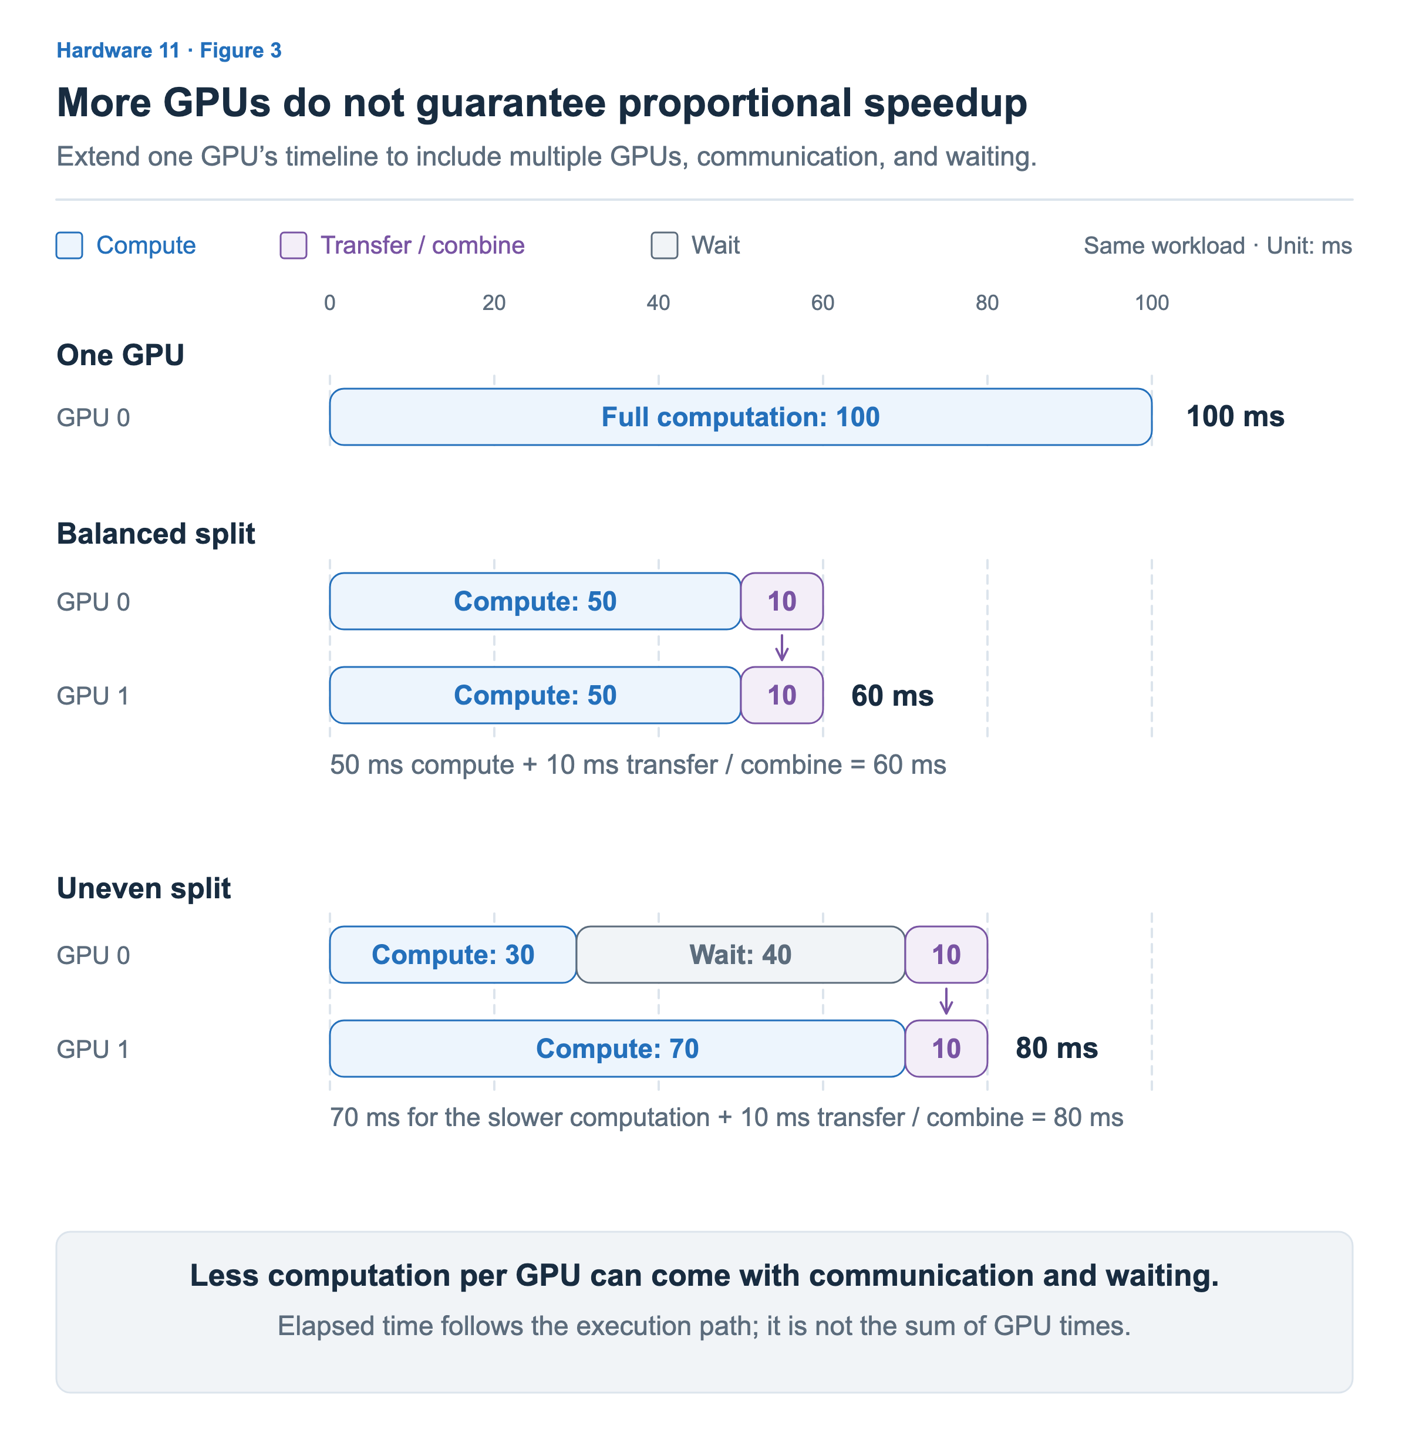Click the Wait: 40 bar
1409x1449 pixels.
741,955
